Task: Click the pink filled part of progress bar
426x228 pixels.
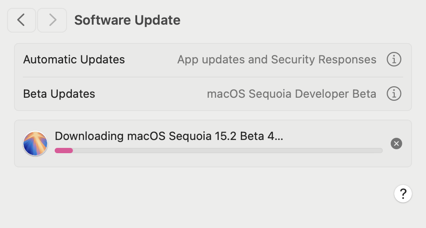Action: (64, 151)
